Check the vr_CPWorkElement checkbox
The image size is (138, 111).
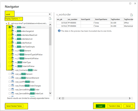(x=10, y=50)
